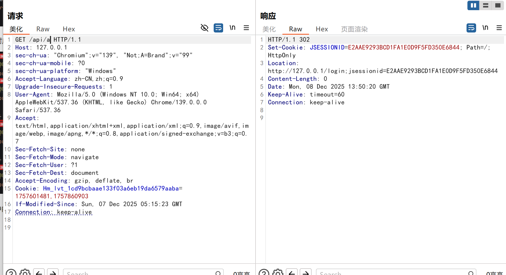
Task: Open the response panel hamburger menu
Action: 499,28
